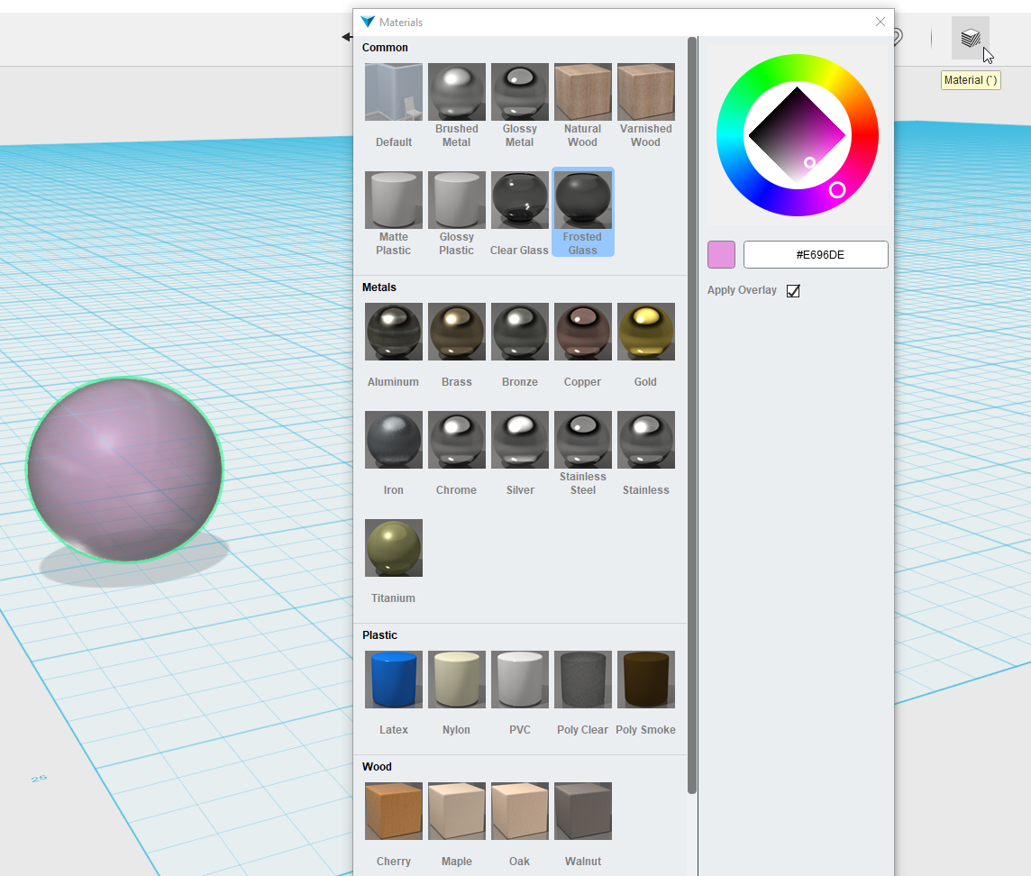Apply the Poly Clear material
Screen dimensions: 1031x876
(x=582, y=680)
